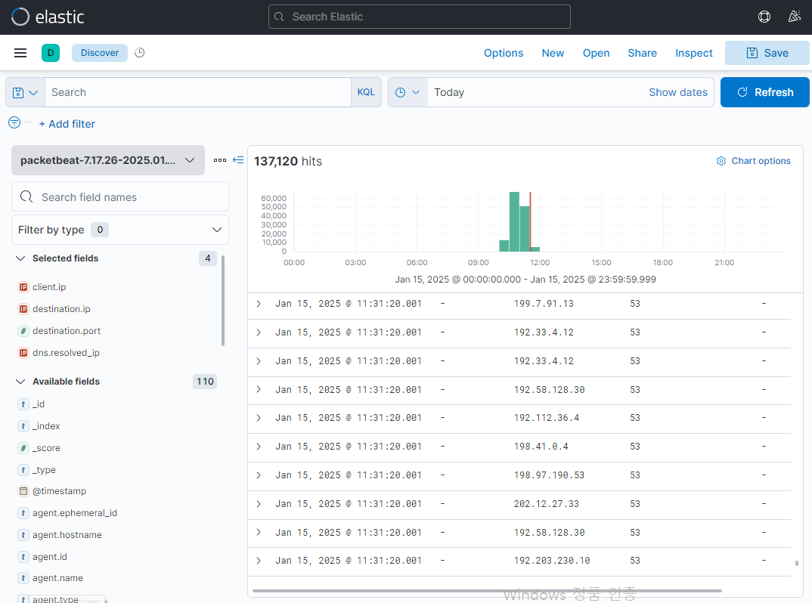Click the @timestamp date type icon
Image resolution: width=812 pixels, height=603 pixels.
(23, 491)
